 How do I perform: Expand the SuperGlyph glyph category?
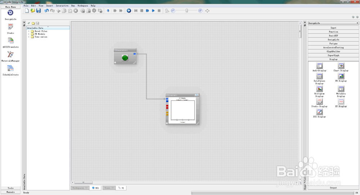(333, 55)
